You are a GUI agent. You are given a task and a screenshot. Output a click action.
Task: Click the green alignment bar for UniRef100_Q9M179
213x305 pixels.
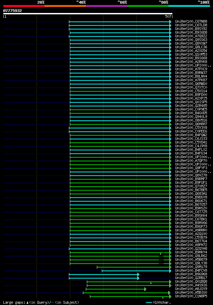point(133,267)
